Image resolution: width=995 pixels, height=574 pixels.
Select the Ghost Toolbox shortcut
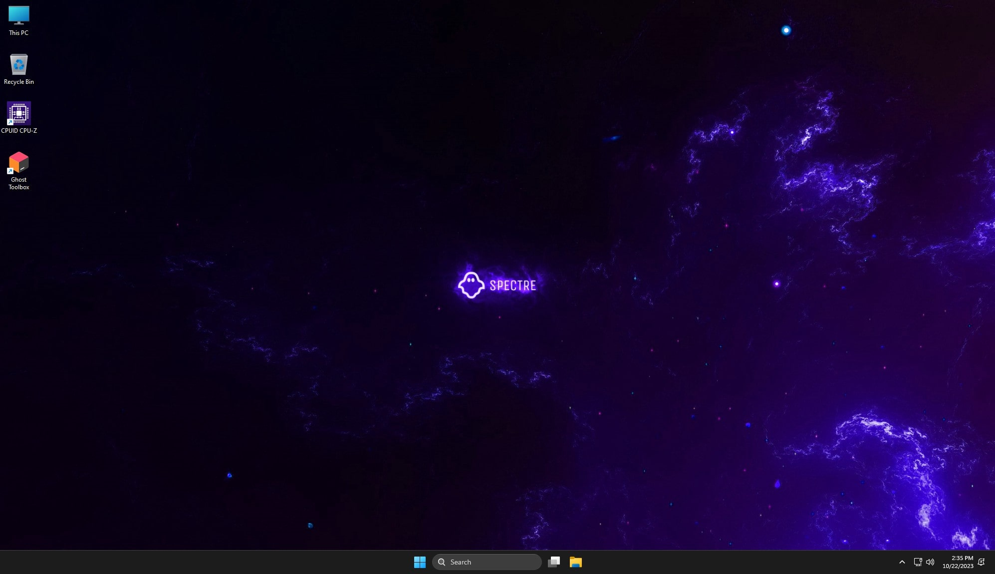(19, 171)
